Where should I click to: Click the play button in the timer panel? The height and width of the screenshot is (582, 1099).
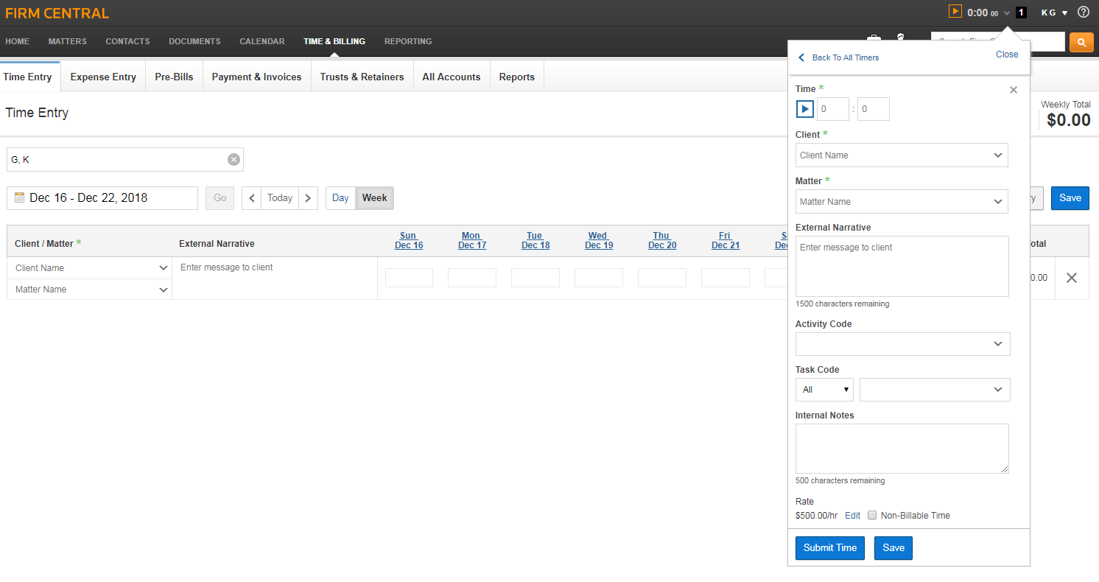click(804, 109)
